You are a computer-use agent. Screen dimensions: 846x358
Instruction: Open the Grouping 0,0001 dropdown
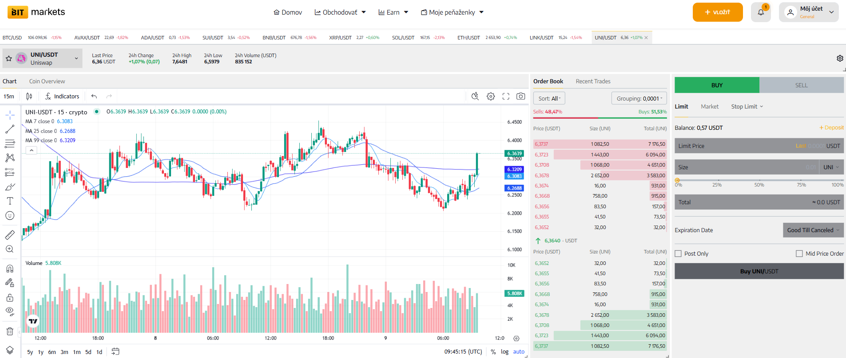[639, 98]
